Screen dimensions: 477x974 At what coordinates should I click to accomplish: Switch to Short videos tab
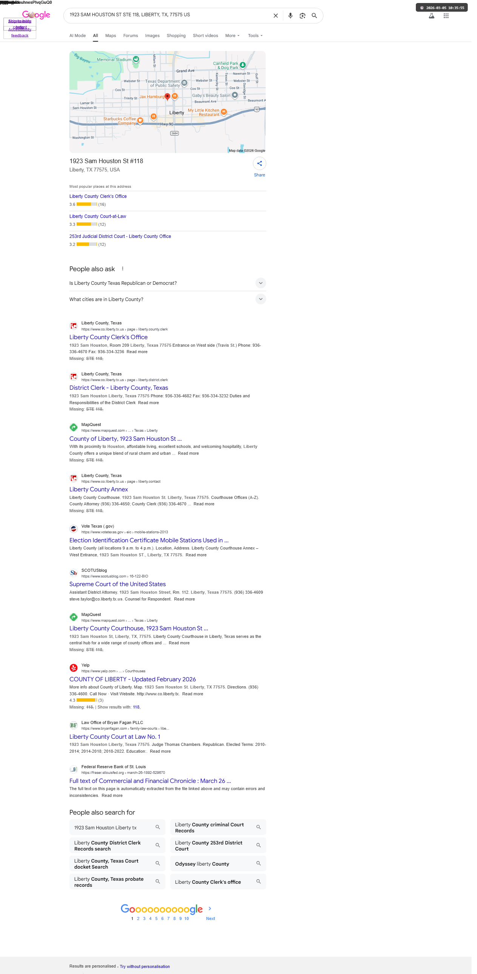coord(205,36)
